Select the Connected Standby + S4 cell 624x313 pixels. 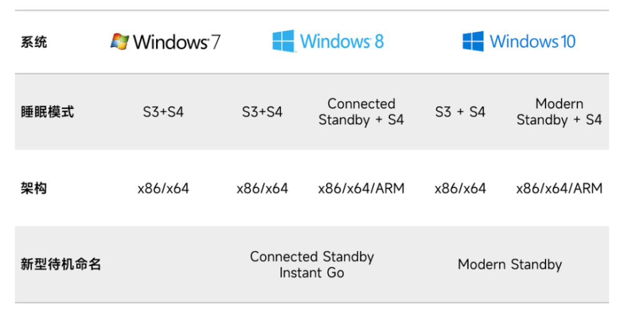(x=361, y=112)
